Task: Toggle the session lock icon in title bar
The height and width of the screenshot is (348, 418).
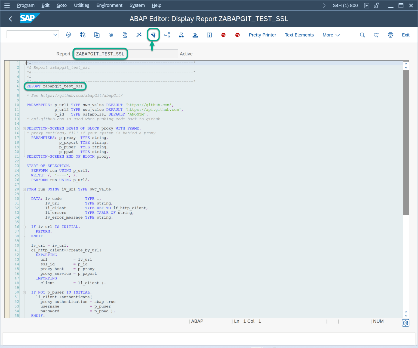Action: (377, 5)
